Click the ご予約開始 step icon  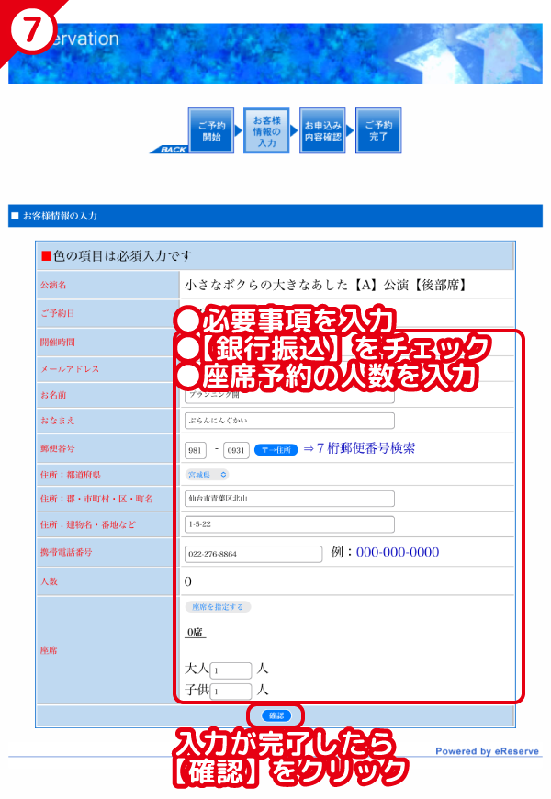(209, 131)
